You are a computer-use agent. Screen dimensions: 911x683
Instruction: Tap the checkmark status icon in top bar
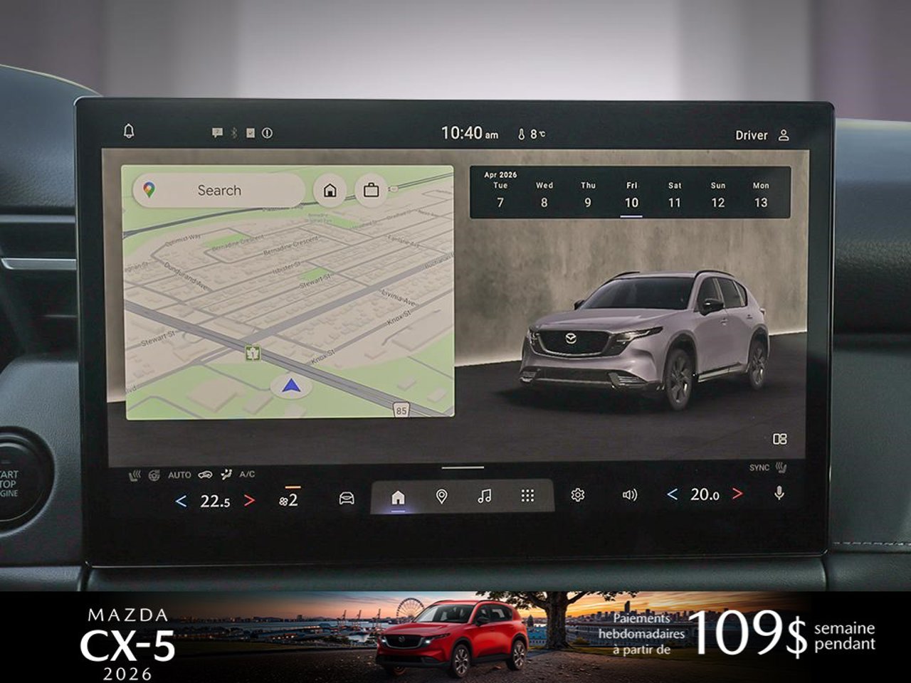pyautogui.click(x=251, y=133)
